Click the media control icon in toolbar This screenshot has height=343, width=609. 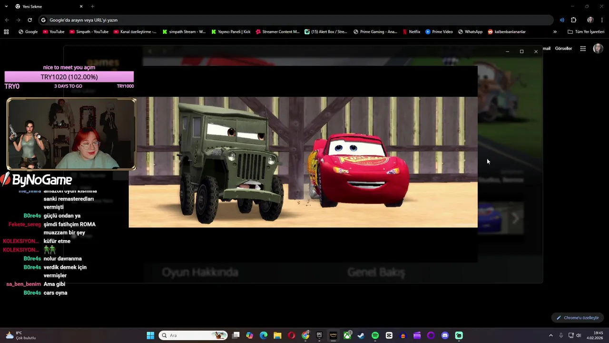click(562, 20)
